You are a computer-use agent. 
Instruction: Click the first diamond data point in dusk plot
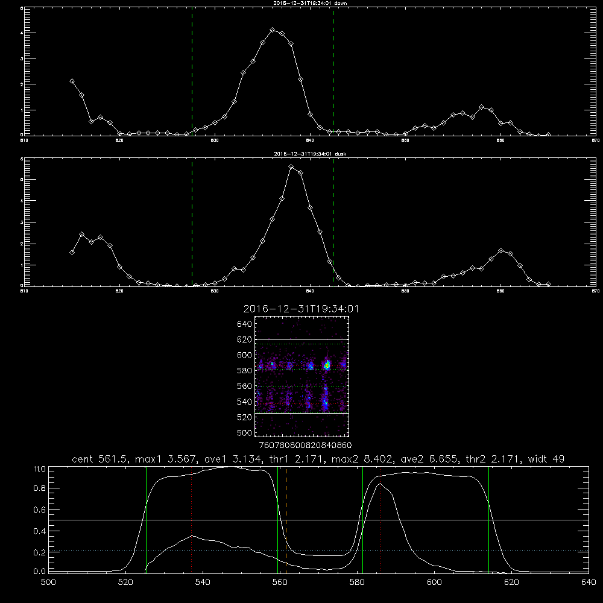point(72,252)
